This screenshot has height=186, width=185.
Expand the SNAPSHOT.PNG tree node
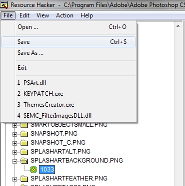click(15, 134)
